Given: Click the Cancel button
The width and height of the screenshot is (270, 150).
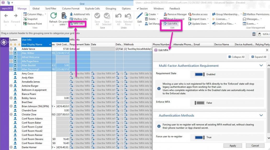Looking at the screenshot, I should point(255,146).
